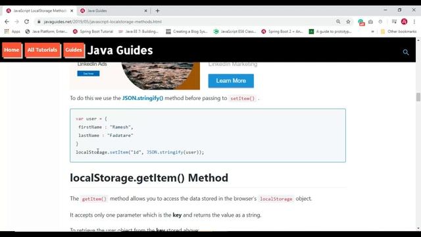Viewport: 421px width, 237px height.
Task: Click the firstName : "Ramesh" code line
Action: click(x=106, y=127)
